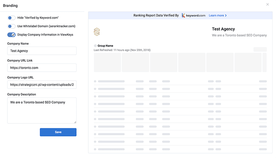Click the Group Name label
The width and height of the screenshot is (276, 158).
[105, 46]
